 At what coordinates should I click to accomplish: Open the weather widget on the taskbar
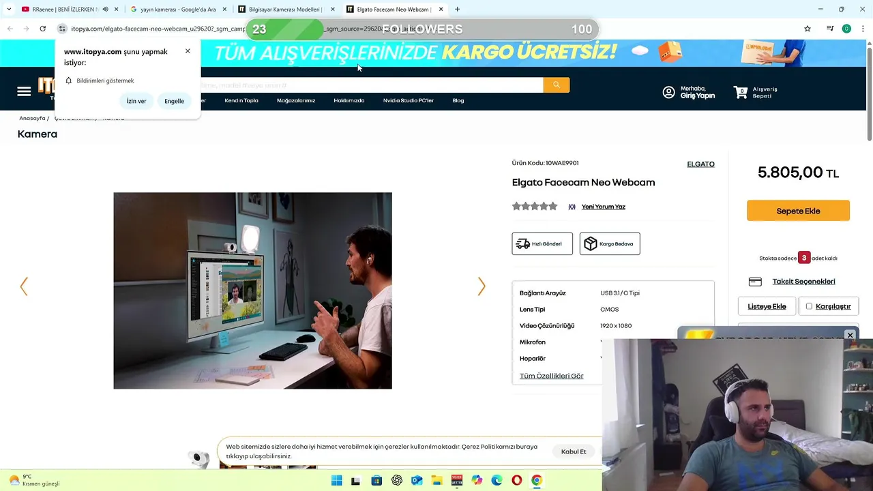(x=34, y=480)
